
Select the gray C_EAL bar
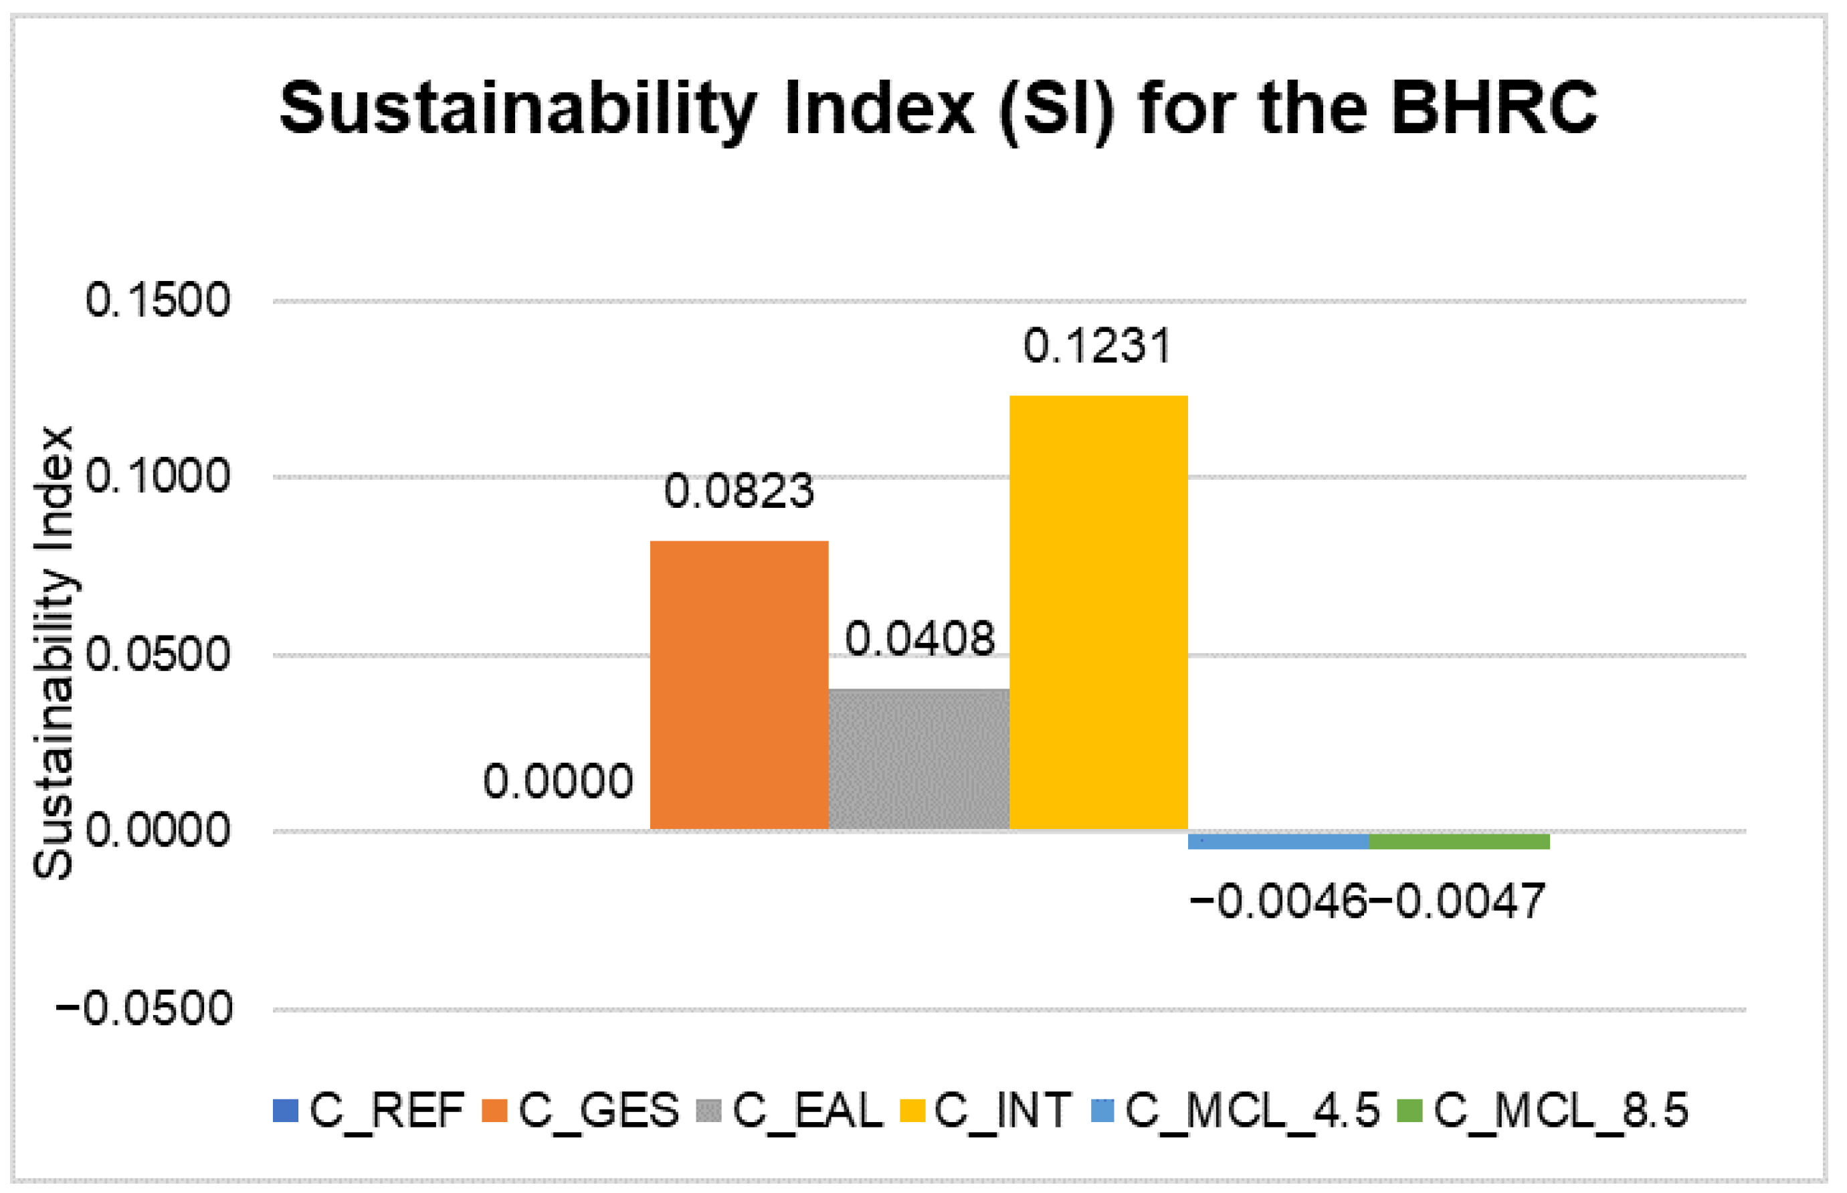(918, 759)
